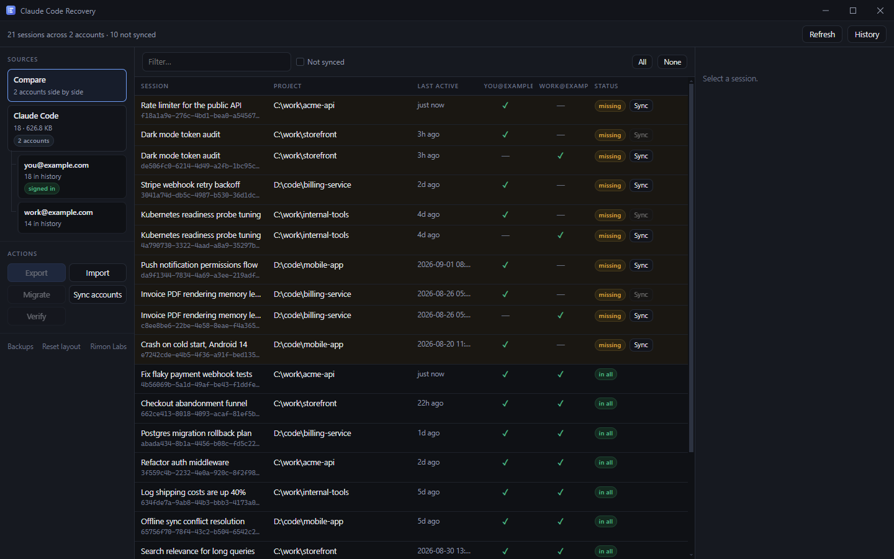Select the Compare source card

[67, 86]
